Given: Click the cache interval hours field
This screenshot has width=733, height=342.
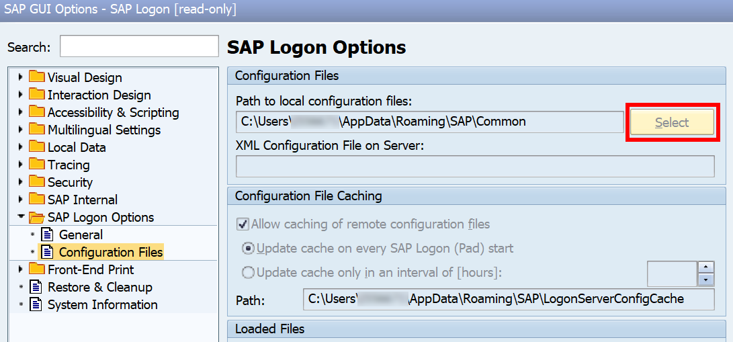Looking at the screenshot, I should [673, 273].
